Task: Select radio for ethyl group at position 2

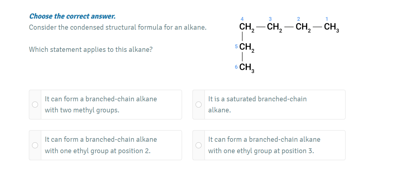Action: pos(35,145)
